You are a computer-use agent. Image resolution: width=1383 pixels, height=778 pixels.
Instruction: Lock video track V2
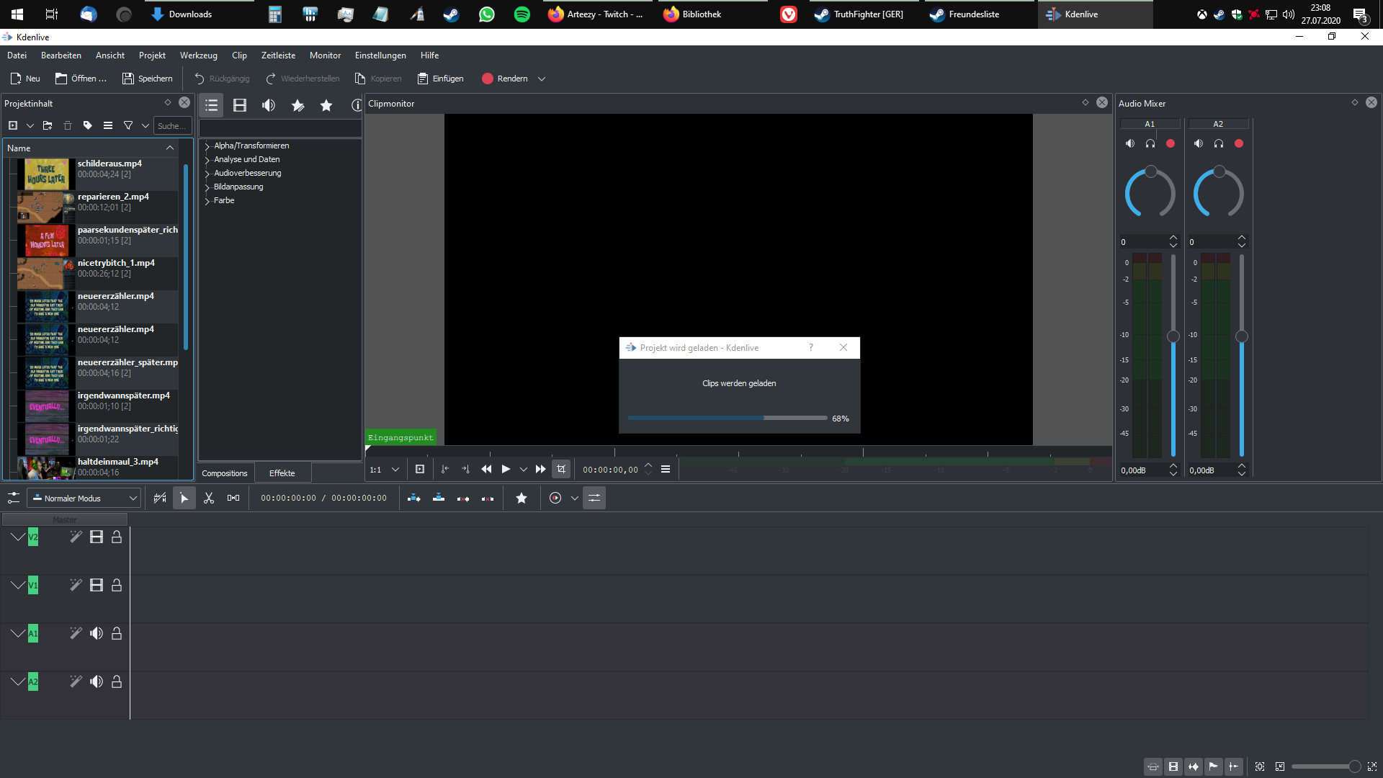[117, 537]
